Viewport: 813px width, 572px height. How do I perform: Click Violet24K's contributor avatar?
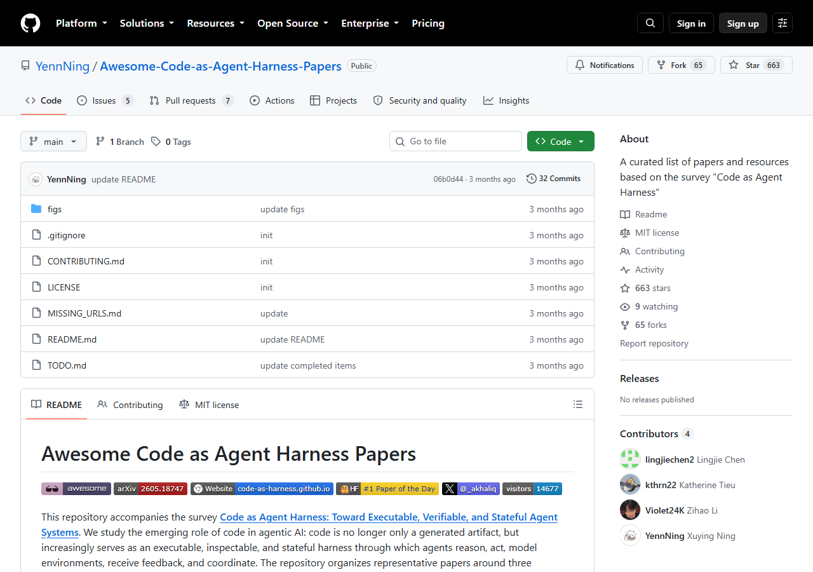click(x=630, y=510)
